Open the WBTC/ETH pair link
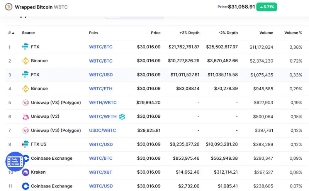 pos(101,89)
